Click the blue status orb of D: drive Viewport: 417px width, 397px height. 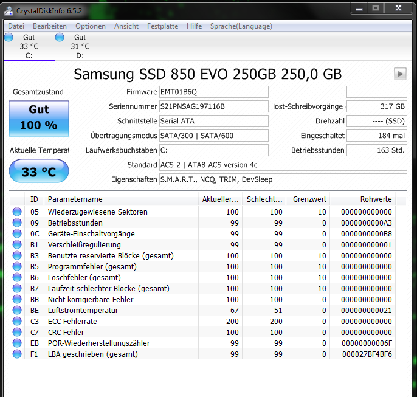(60, 37)
